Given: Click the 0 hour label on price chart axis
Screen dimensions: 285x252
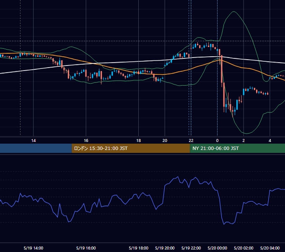Looking at the screenshot, I should point(217,141).
